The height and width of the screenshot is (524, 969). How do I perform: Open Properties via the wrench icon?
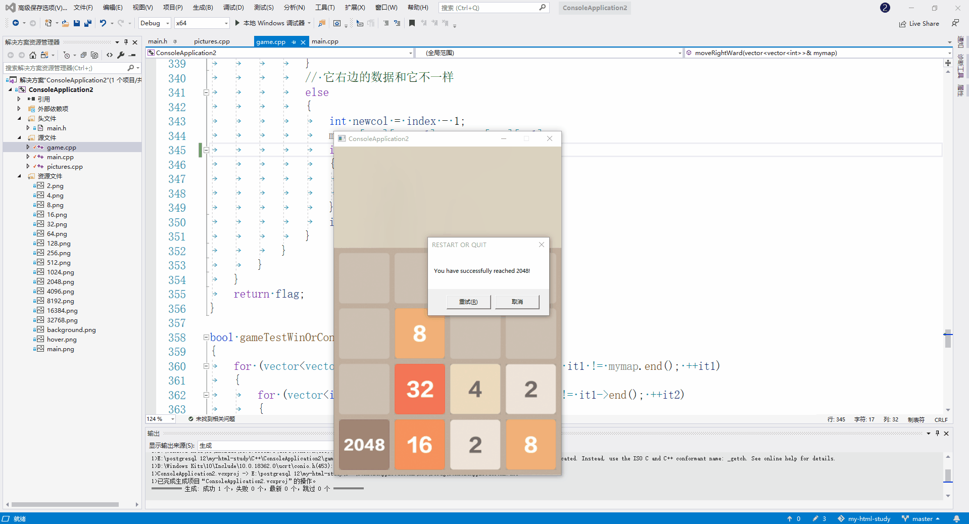(121, 56)
